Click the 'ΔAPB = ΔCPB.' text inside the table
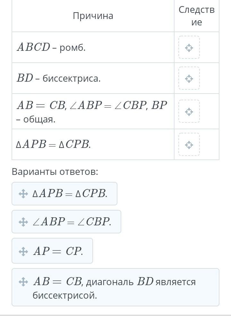Viewport: 231px width, 316px height. 53,145
